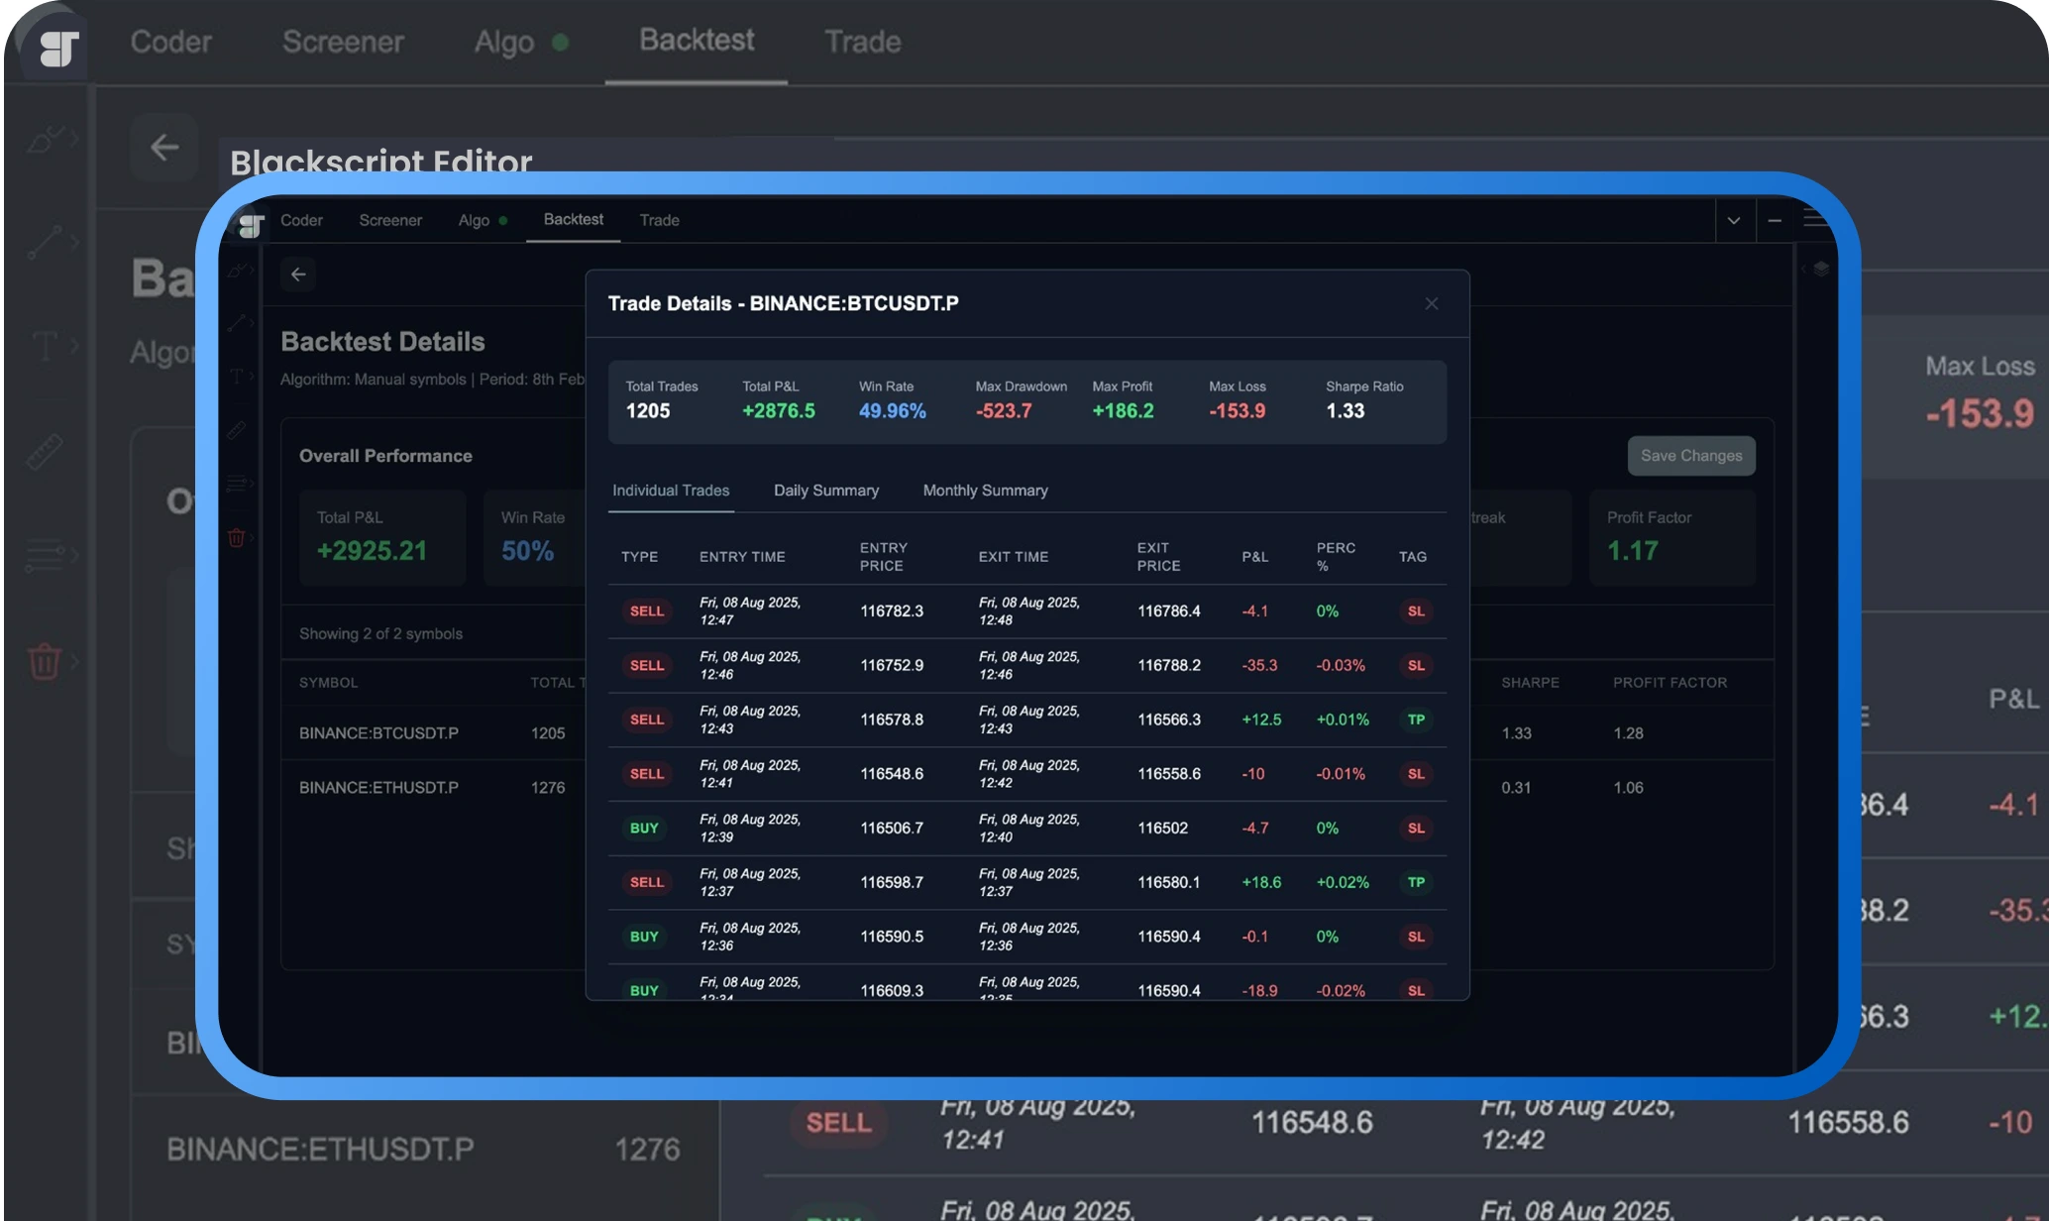The height and width of the screenshot is (1221, 2049).
Task: Open the Trade tab in the inner window
Action: pos(659,220)
